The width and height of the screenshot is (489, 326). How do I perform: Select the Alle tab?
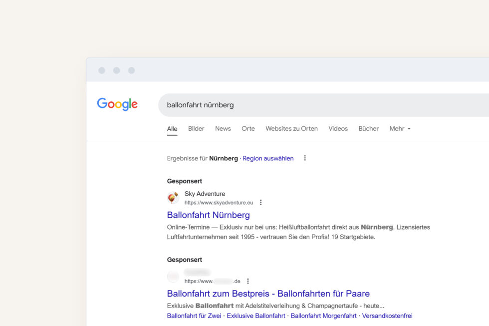point(172,128)
